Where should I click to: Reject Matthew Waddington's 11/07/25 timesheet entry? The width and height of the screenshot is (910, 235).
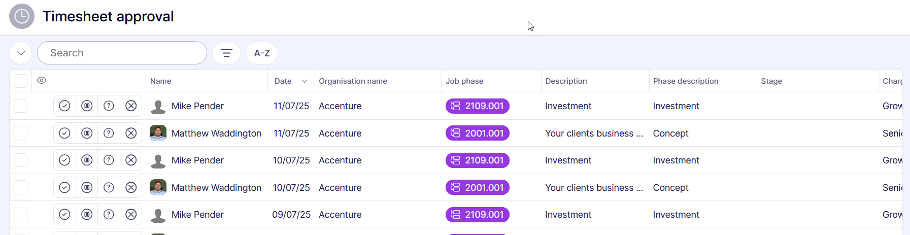coord(131,133)
